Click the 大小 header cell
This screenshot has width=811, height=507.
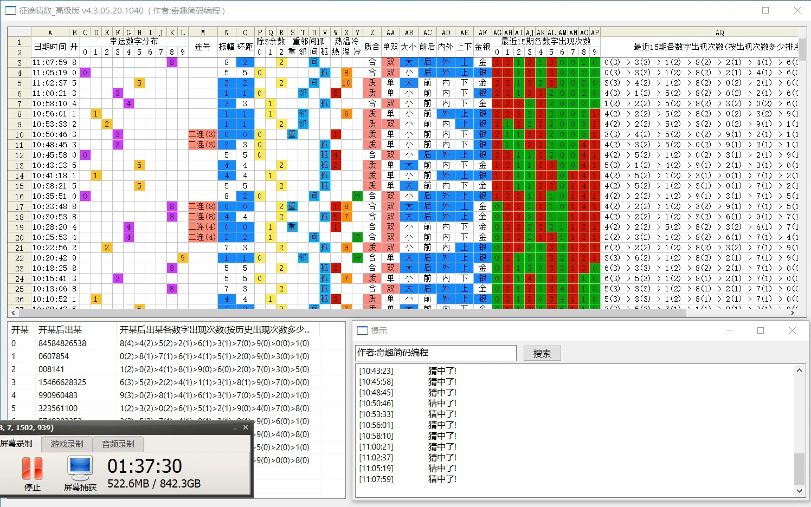409,47
